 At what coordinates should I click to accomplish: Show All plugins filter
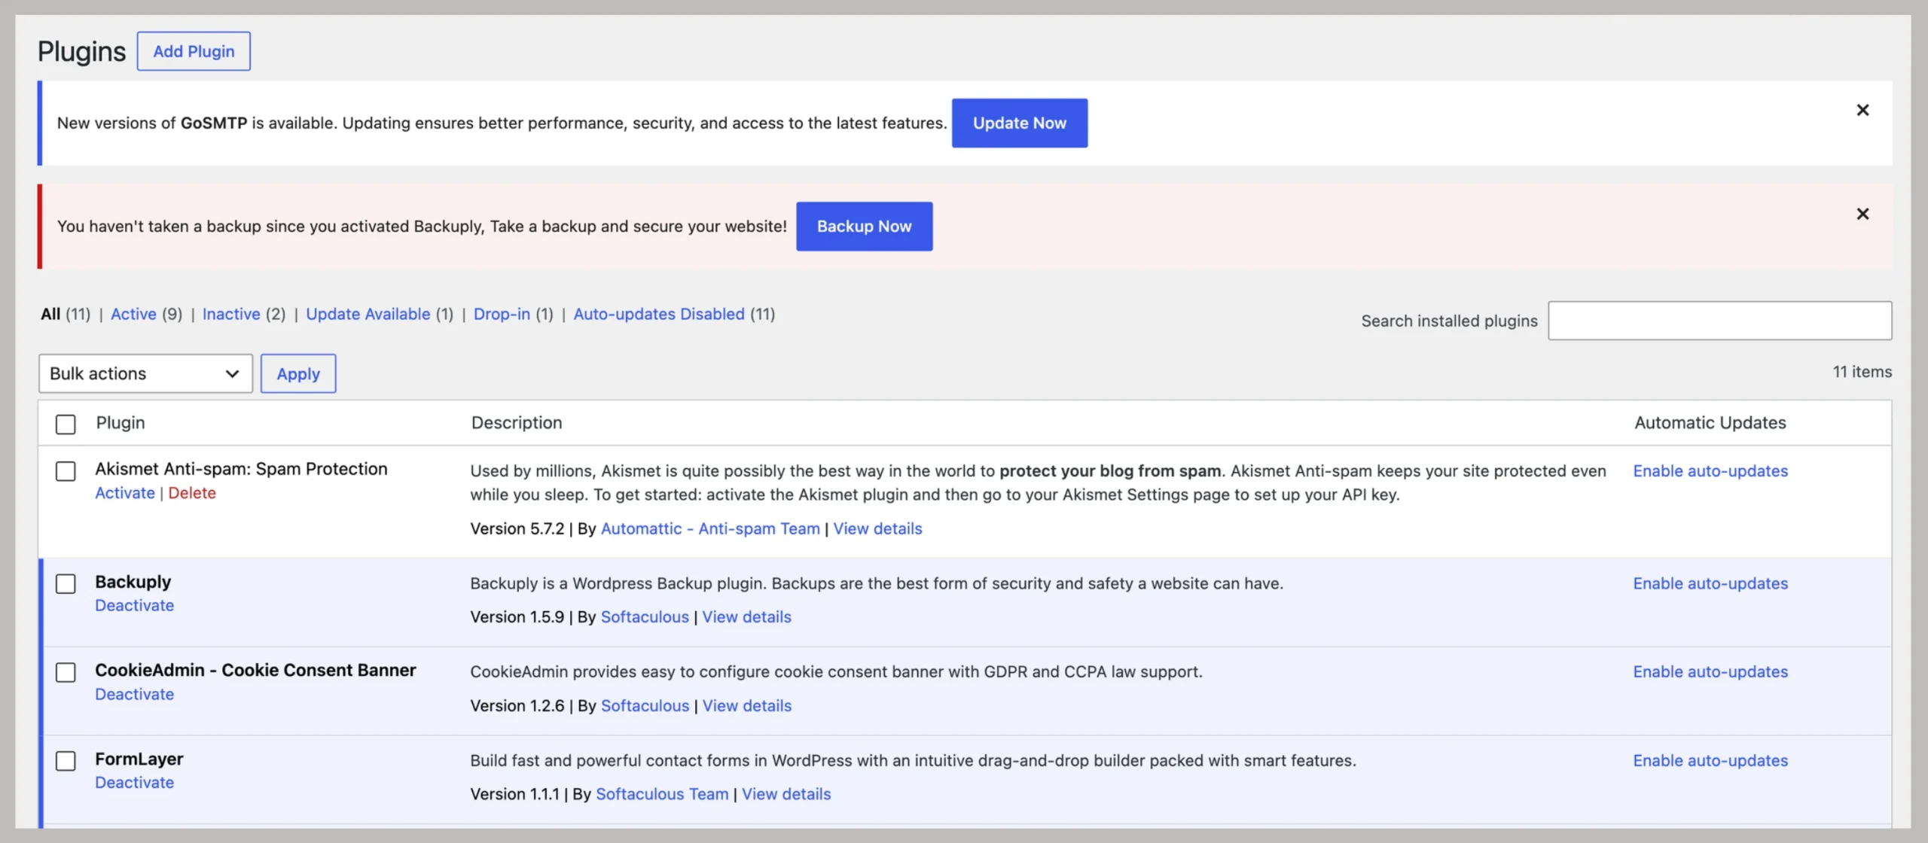[x=50, y=314]
